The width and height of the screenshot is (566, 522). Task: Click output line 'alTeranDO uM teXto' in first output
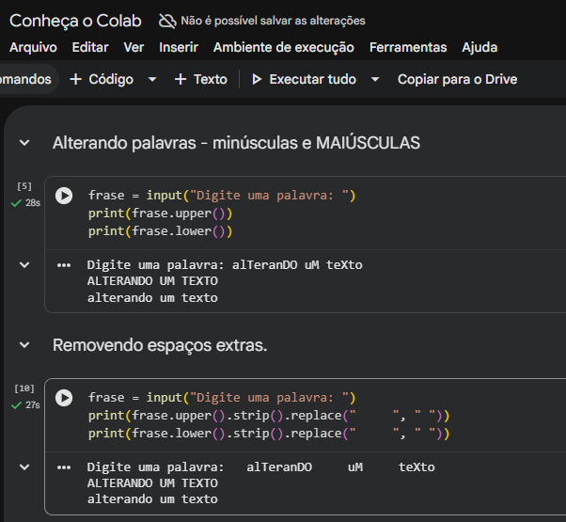[x=297, y=265]
